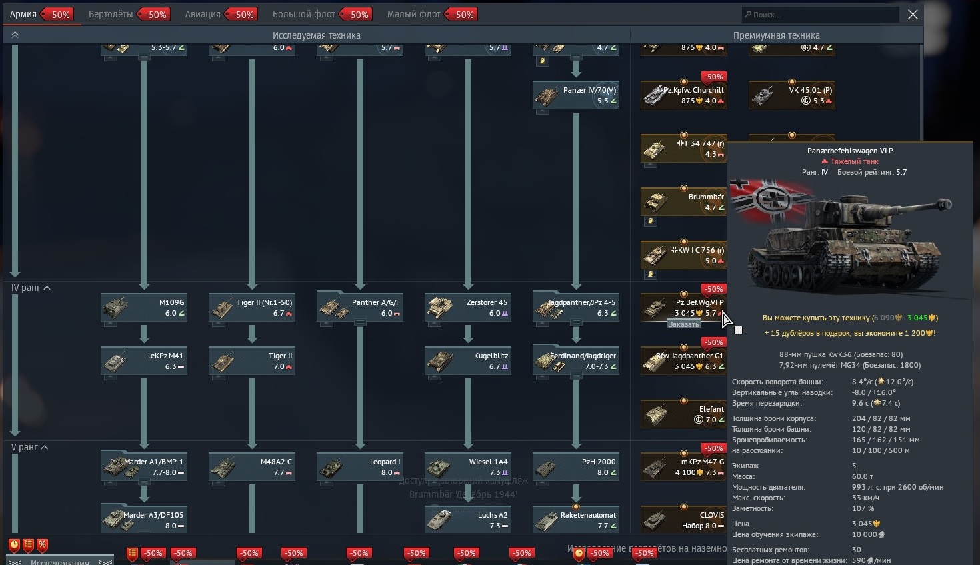Click the Премиумная техника column header

click(777, 35)
